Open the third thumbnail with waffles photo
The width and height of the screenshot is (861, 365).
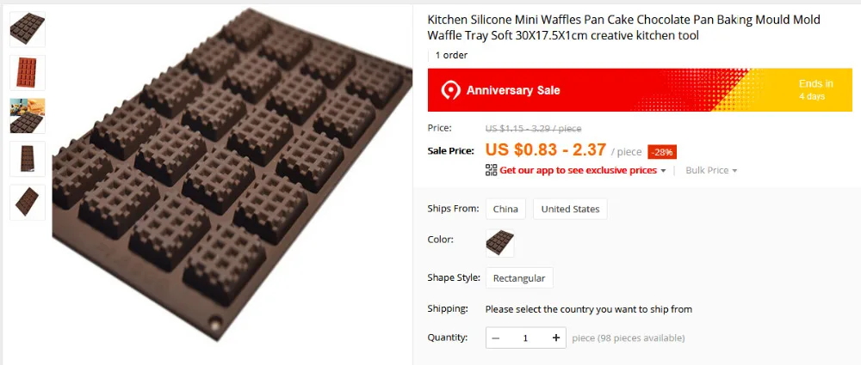click(x=28, y=116)
